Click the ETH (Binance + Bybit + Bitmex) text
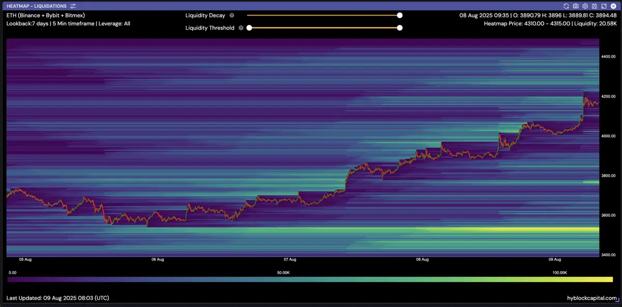This screenshot has height=307, width=622. (46, 16)
